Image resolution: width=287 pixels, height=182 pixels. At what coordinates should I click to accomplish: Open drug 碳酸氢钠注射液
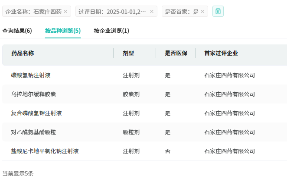31,75
